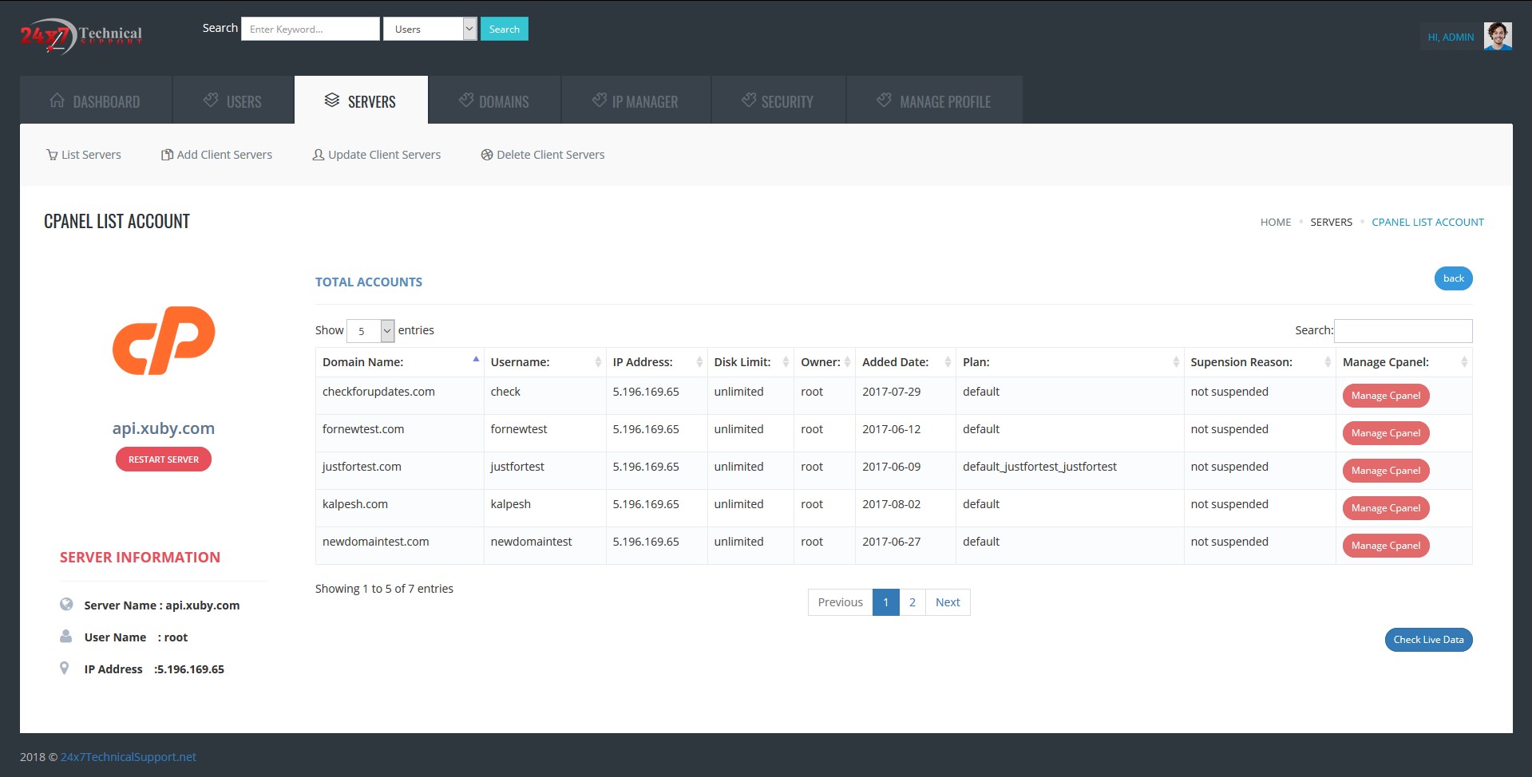Screen dimensions: 1532x777
Task: Click the admin profile avatar
Action: [1497, 37]
